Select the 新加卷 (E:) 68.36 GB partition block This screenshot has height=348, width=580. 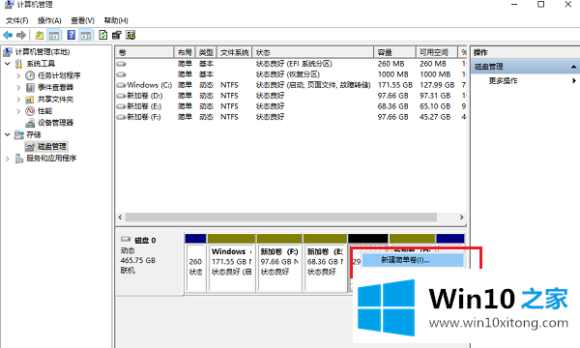pos(325,263)
